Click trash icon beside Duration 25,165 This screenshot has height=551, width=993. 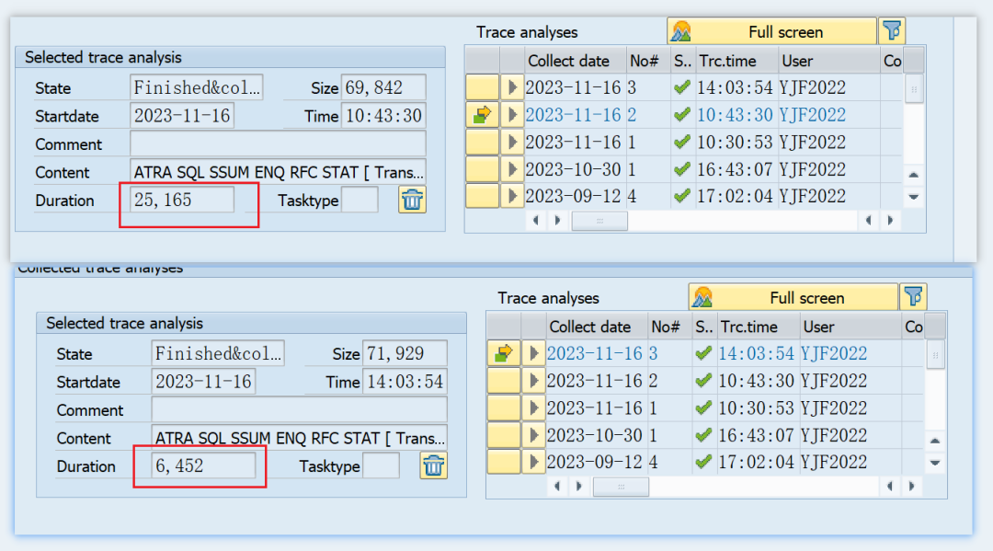412,201
